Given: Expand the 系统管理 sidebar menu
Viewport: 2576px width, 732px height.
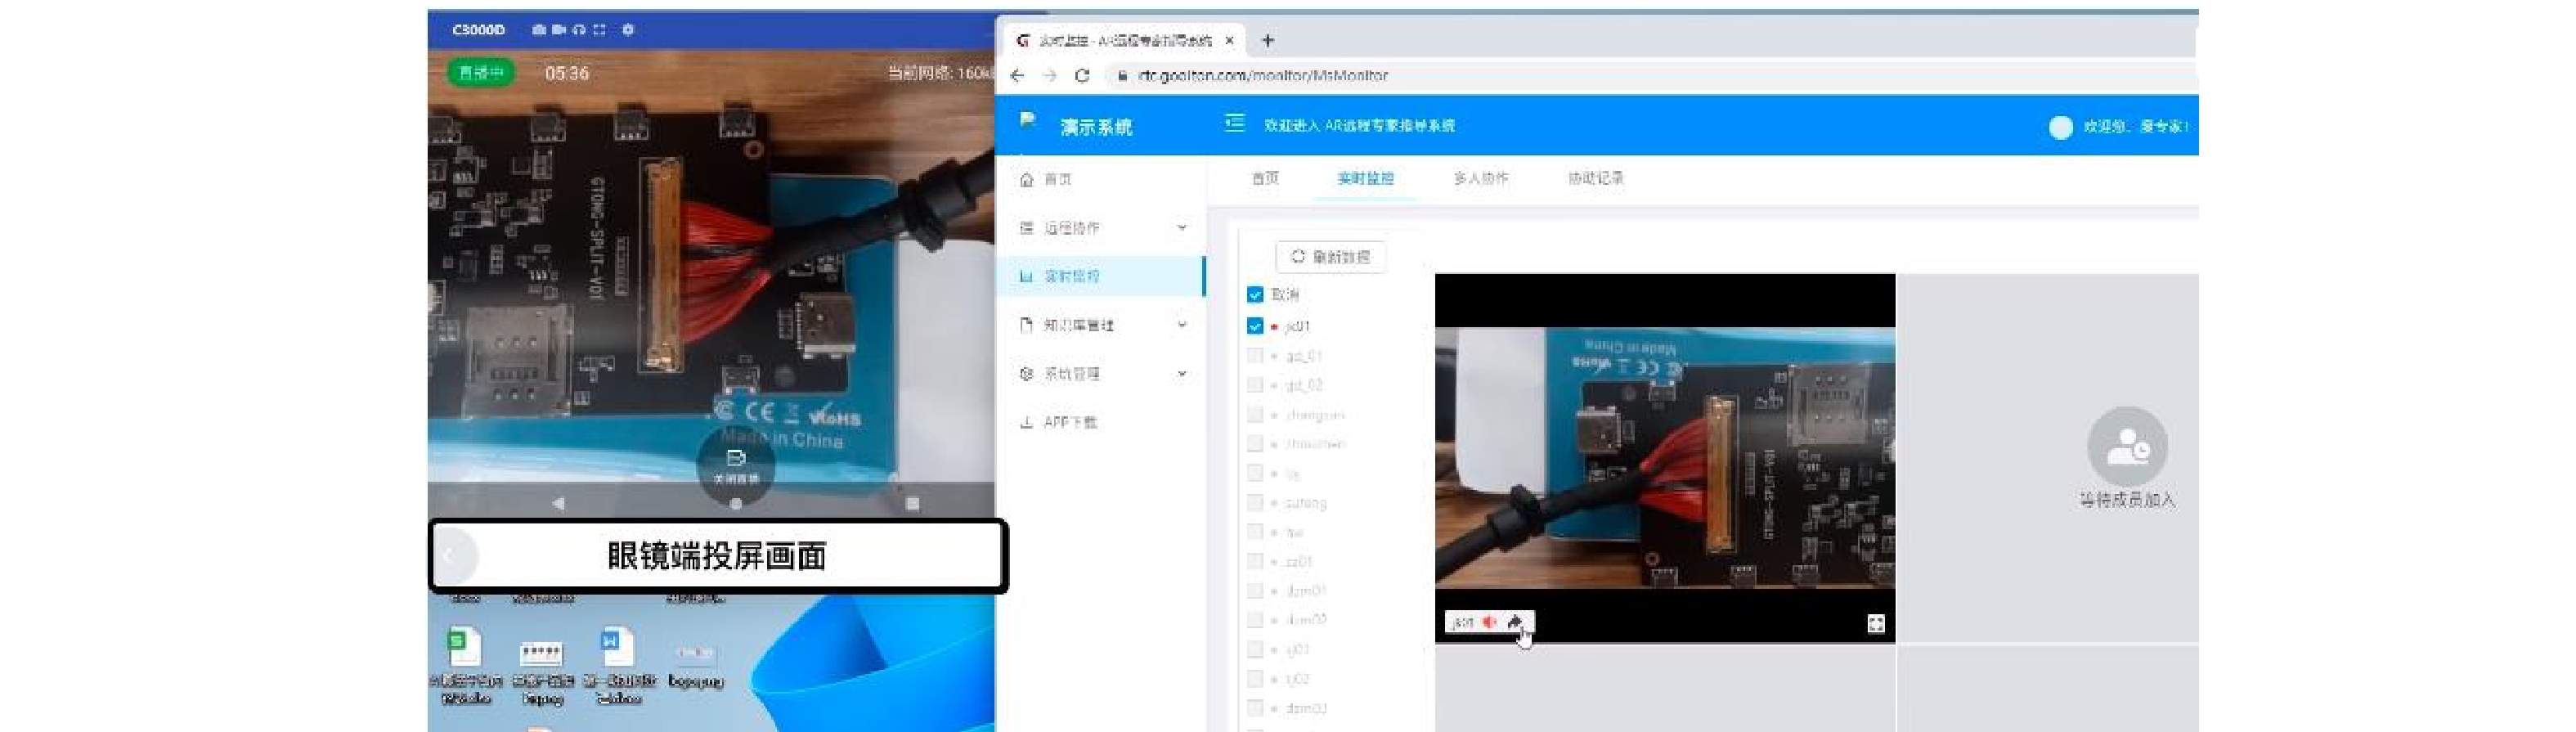Looking at the screenshot, I should [x=1100, y=374].
